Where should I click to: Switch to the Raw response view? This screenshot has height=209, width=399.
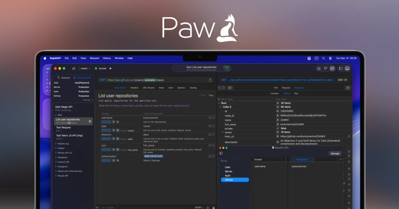click(x=296, y=94)
